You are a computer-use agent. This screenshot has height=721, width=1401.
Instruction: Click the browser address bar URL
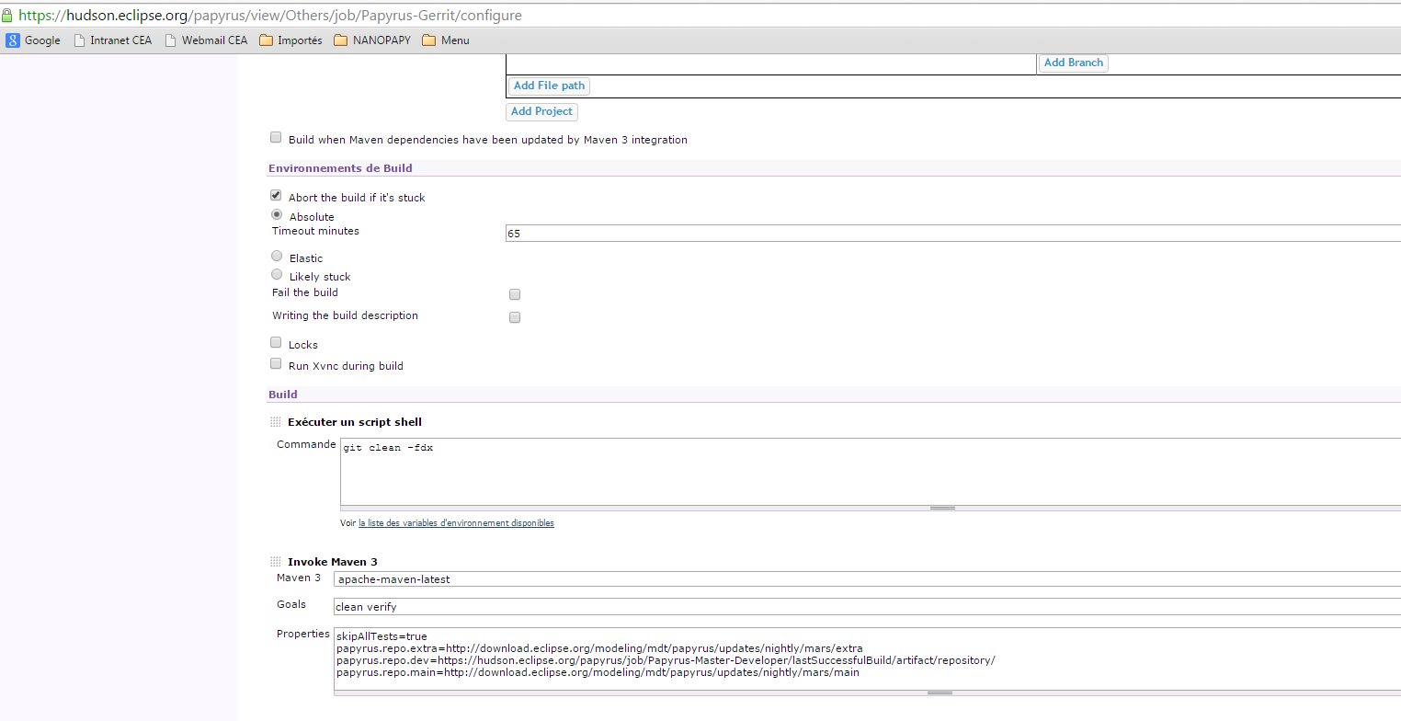[x=270, y=16]
